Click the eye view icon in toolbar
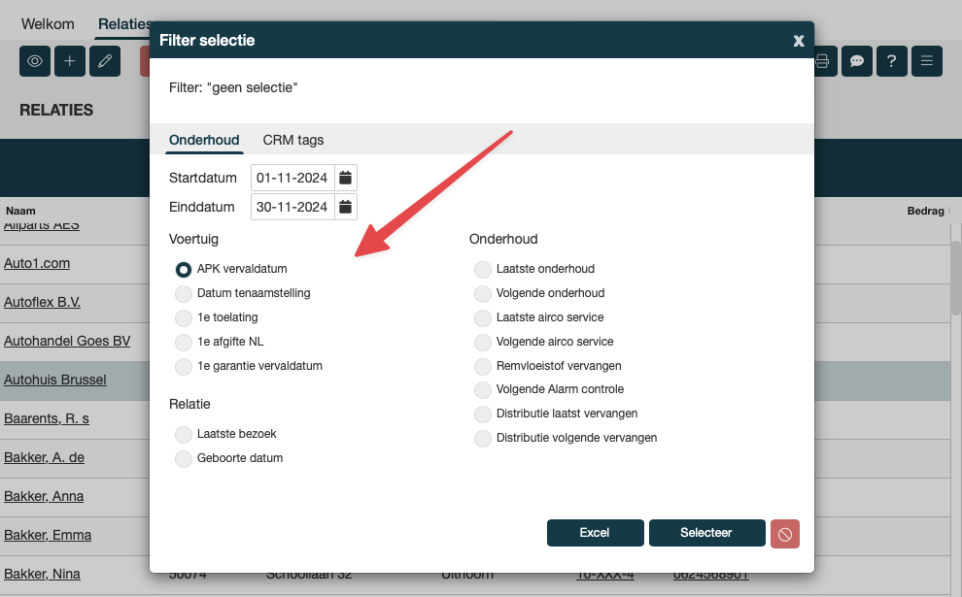 [x=35, y=61]
